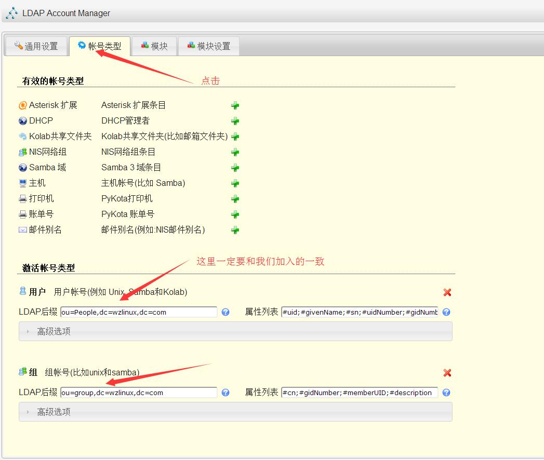This screenshot has width=544, height=460.
Task: Click the 组 group icon
Action: [22, 372]
